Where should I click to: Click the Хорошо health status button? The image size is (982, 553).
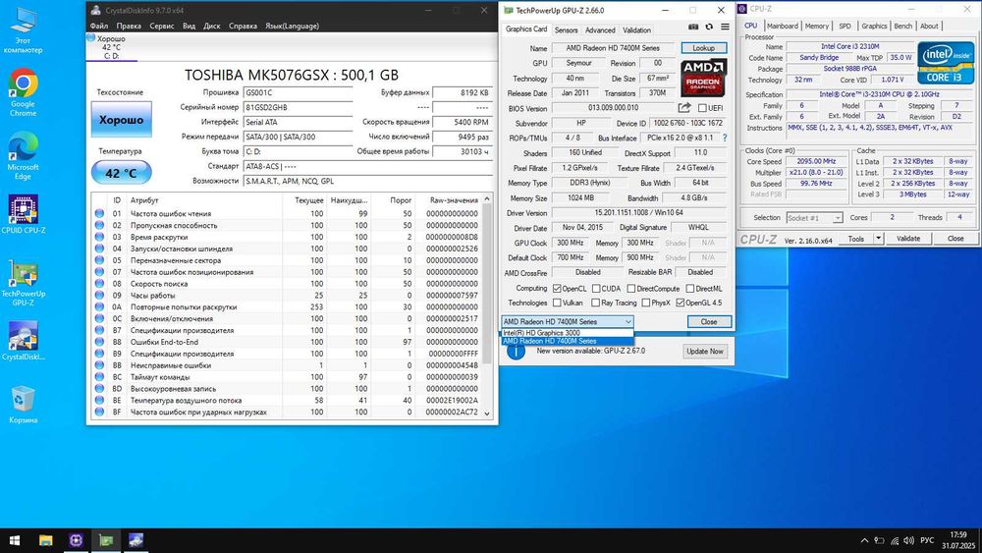click(122, 119)
